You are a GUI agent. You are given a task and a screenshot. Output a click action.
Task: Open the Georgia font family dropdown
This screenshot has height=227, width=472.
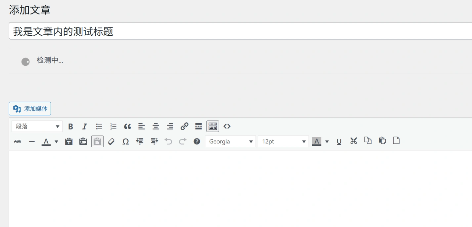click(230, 141)
